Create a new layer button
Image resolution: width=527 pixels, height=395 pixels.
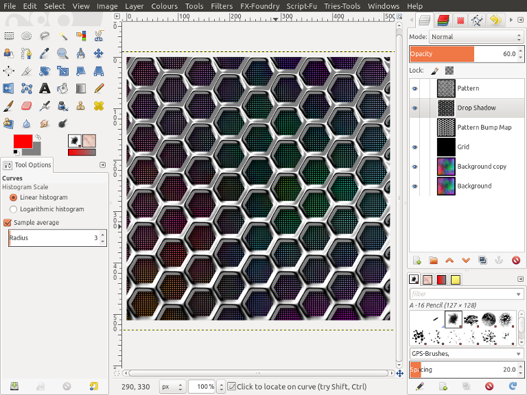click(x=417, y=261)
